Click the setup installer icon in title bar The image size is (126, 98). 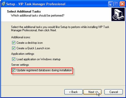point(4,4)
